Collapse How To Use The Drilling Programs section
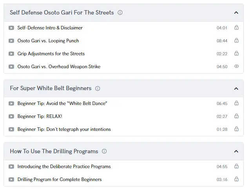Screen dimensions: 250x192 tap(236, 151)
